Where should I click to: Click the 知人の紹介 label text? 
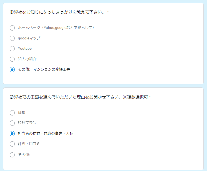point(27,59)
